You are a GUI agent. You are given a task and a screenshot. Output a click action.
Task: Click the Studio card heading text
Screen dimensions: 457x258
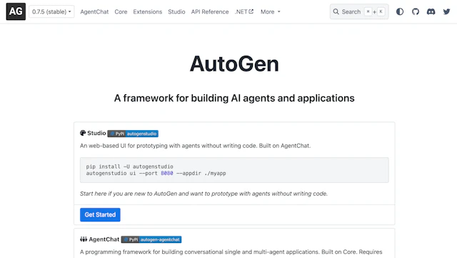(96, 133)
